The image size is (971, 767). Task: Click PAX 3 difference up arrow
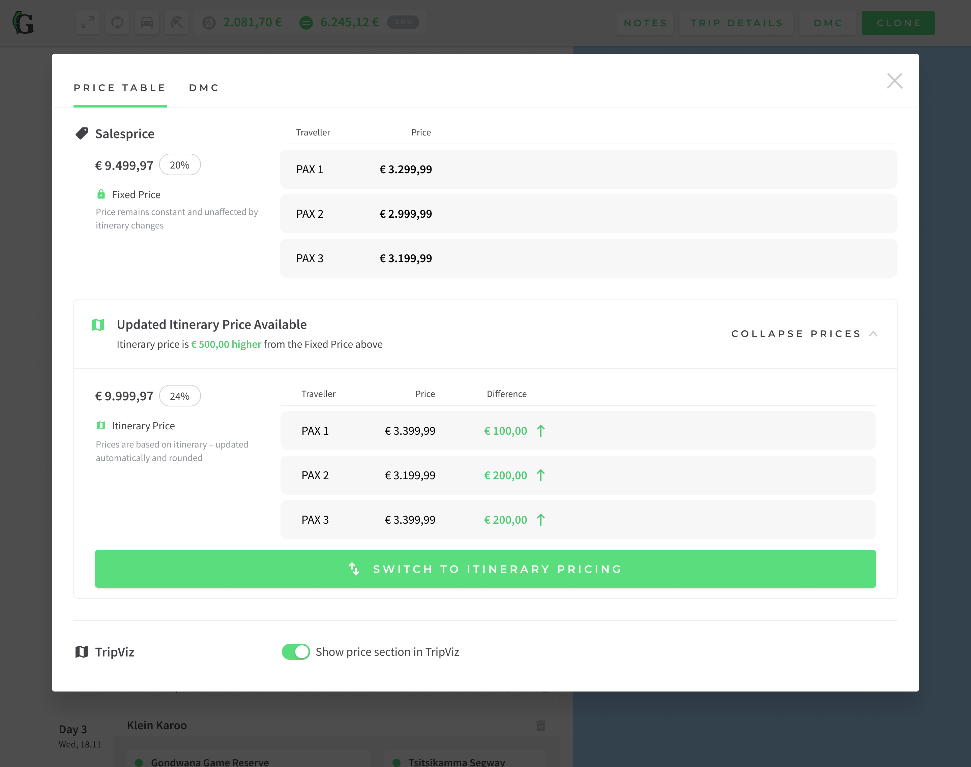541,520
